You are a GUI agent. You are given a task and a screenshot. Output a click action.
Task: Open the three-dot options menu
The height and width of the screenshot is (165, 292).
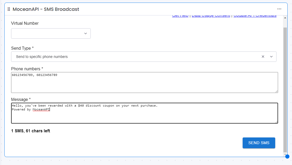(279, 9)
